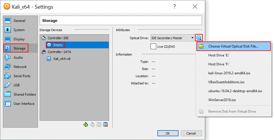This screenshot has height=140, width=274.
Task: Select the Storage settings category
Action: click(x=20, y=48)
